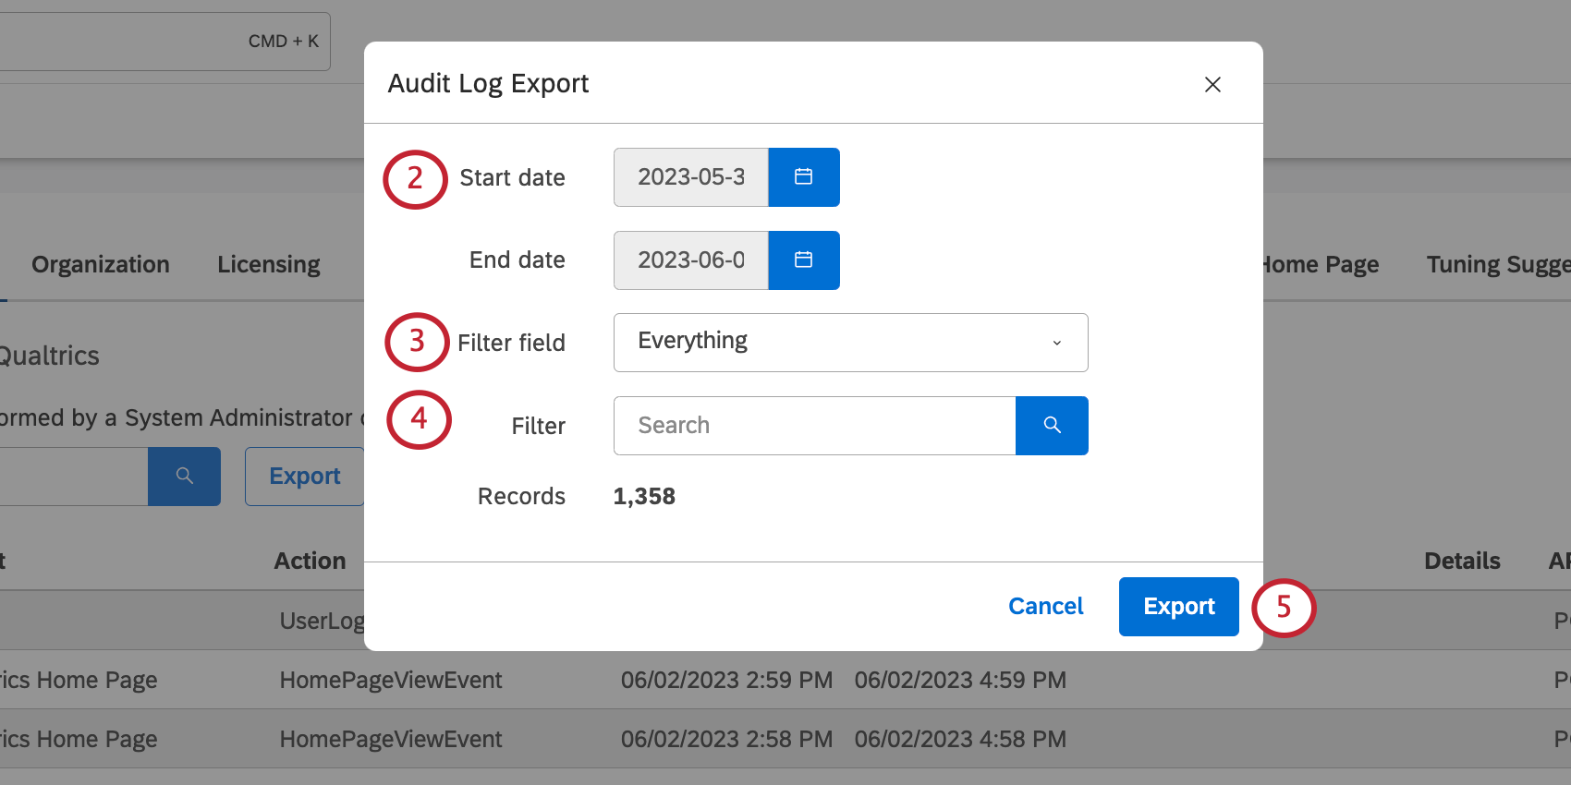Click the Action column header
This screenshot has height=785, width=1571.
[310, 562]
